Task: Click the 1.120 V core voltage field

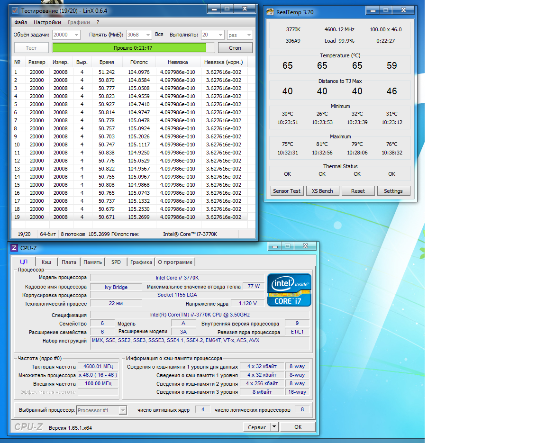Action: [x=247, y=303]
